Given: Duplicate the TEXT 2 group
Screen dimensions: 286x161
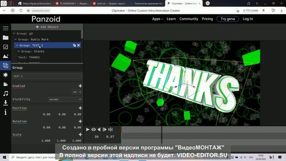Looking at the screenshot, I should pos(74,45).
